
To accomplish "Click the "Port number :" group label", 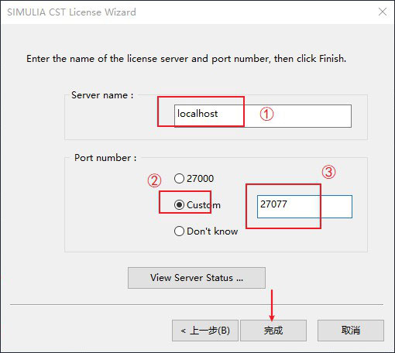I will (105, 158).
